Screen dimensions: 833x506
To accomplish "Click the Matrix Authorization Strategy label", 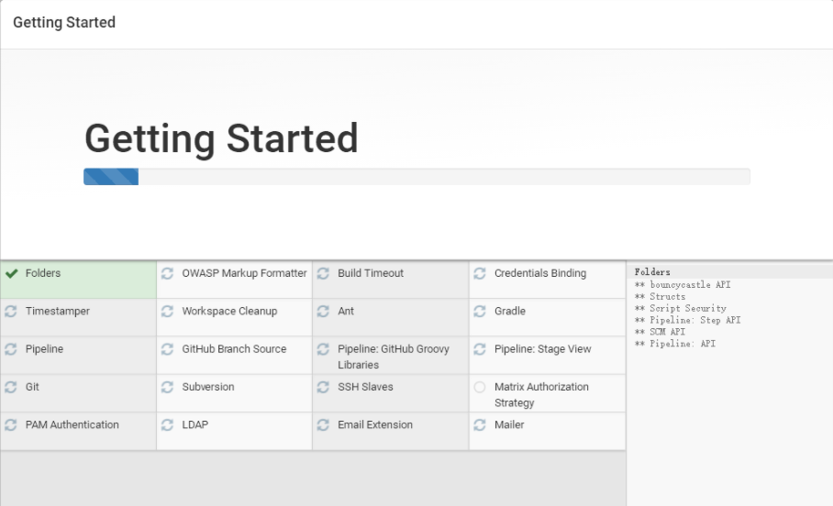I will (541, 394).
